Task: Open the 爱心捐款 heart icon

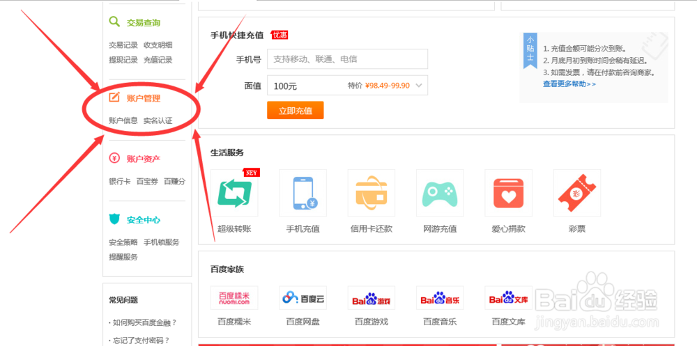Action: click(x=509, y=194)
